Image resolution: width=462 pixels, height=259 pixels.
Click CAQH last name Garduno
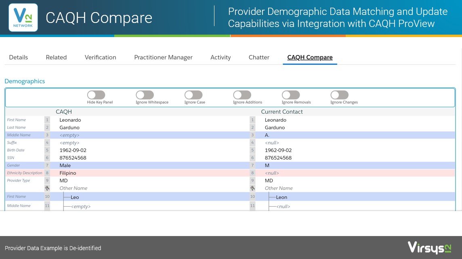tap(69, 128)
